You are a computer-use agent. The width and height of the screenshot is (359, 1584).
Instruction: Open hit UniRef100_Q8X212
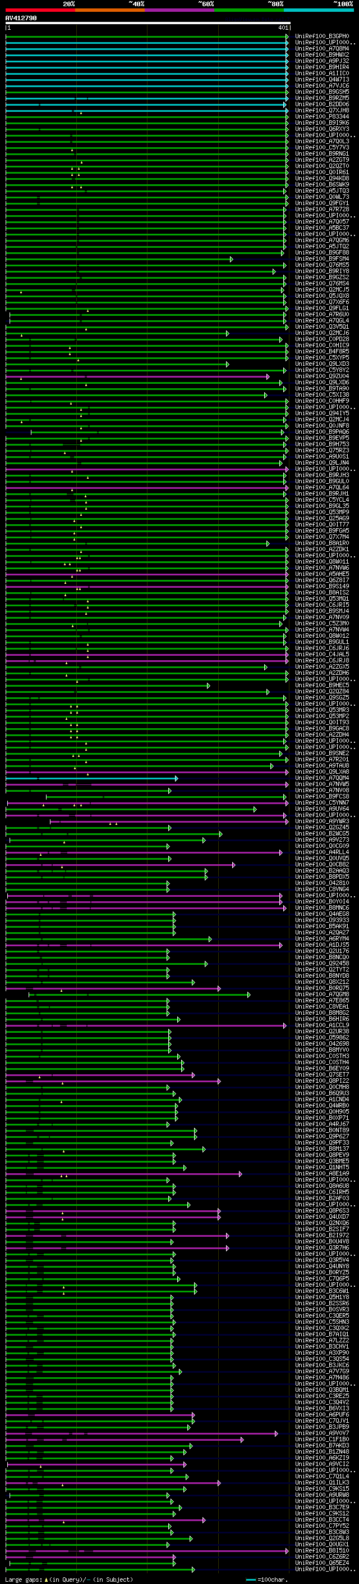pyautogui.click(x=322, y=982)
